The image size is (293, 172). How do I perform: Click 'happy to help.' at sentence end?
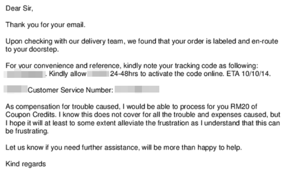point(220,148)
